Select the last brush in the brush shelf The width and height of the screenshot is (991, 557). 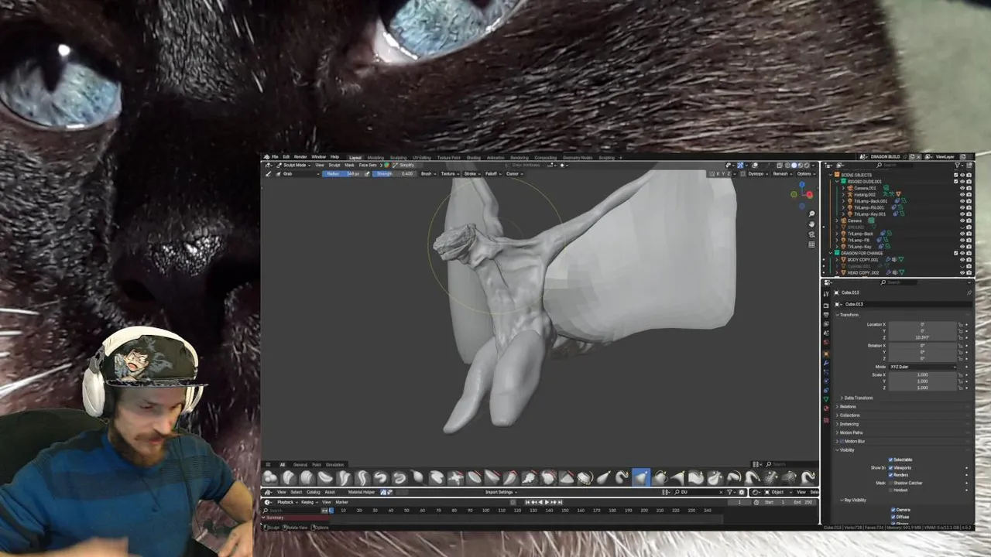[808, 477]
